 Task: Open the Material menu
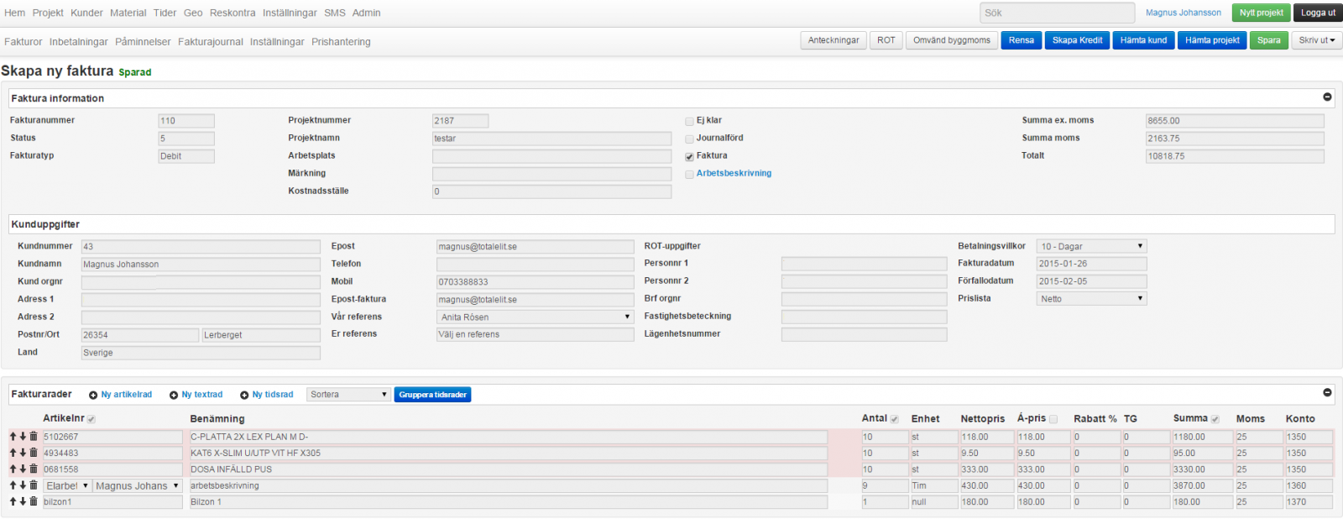(x=128, y=13)
